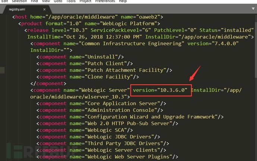The image size is (257, 161).
Task: Click the host tag line with name="oaweb2"
Action: [x=88, y=17]
